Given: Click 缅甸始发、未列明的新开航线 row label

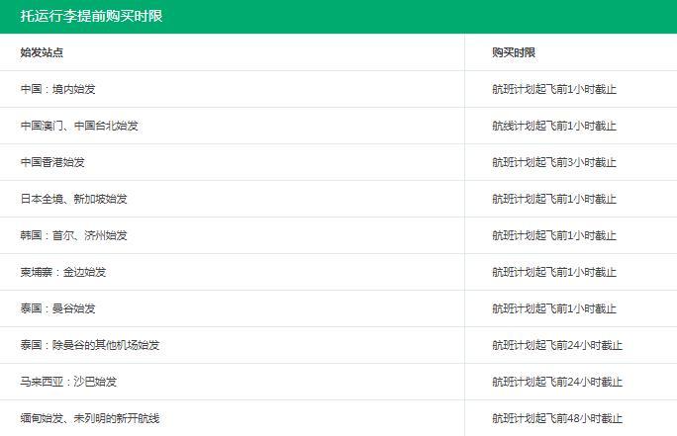Looking at the screenshot, I should tap(90, 418).
